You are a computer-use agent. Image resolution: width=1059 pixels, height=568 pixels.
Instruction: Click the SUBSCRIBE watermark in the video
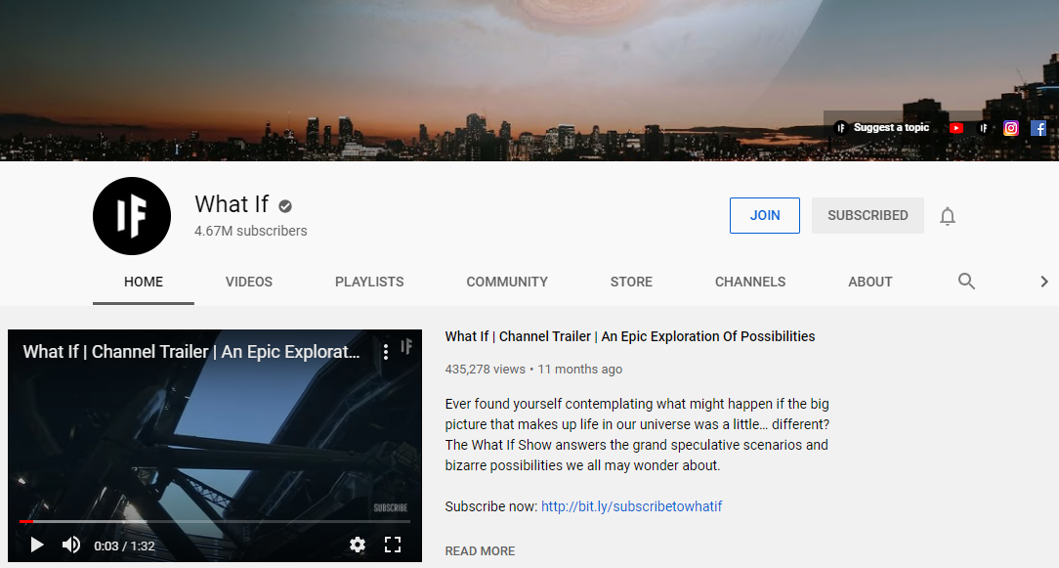(x=391, y=507)
